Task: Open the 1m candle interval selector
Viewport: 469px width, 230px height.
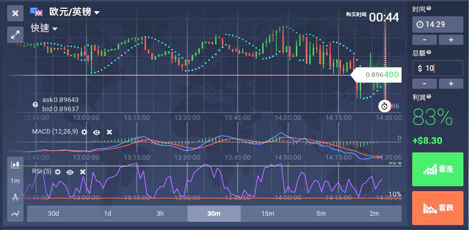Action: (15, 181)
